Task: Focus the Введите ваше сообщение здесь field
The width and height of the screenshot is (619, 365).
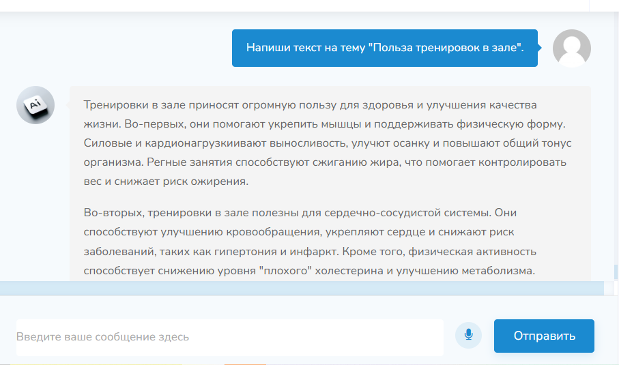Action: [230, 338]
